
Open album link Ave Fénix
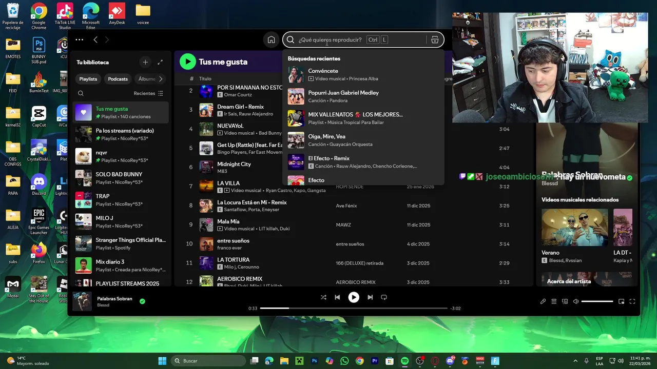click(x=346, y=206)
